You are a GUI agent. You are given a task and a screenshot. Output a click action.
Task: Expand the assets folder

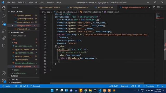[17, 70]
